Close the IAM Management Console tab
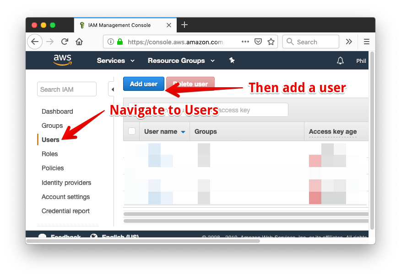The image size is (401, 278). pyautogui.click(x=169, y=25)
